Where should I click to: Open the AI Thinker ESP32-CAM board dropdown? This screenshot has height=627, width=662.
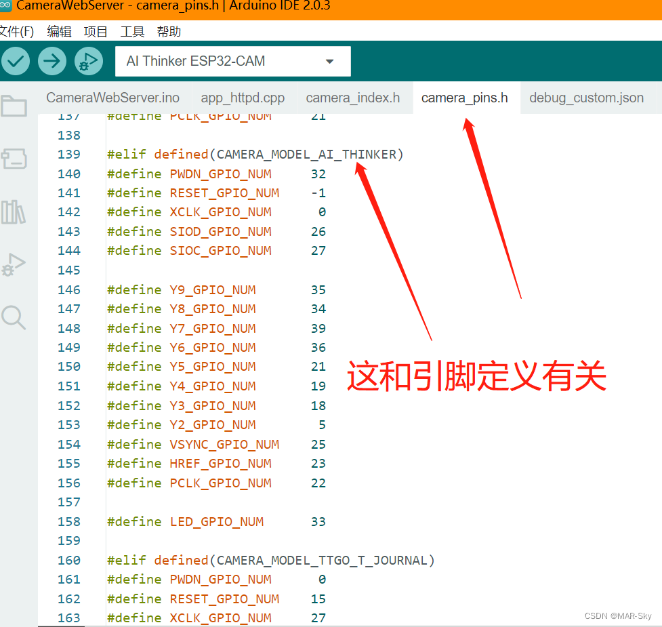click(x=232, y=61)
